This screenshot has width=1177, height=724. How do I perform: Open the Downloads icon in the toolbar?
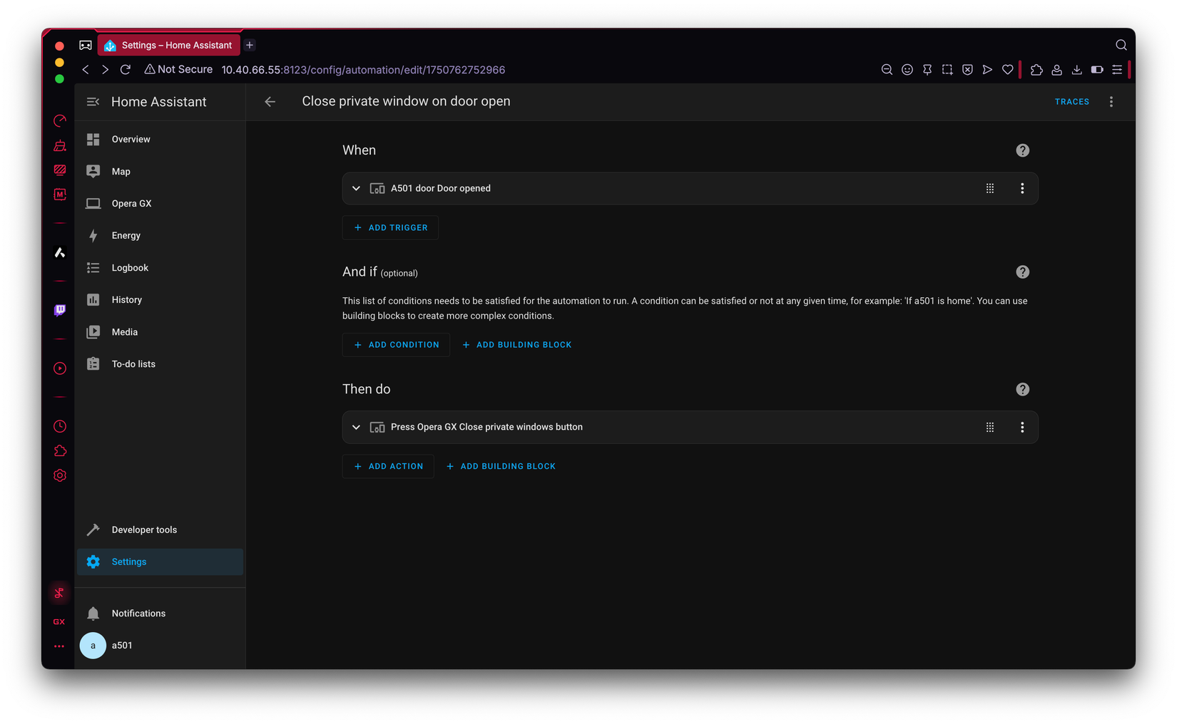[x=1076, y=69]
